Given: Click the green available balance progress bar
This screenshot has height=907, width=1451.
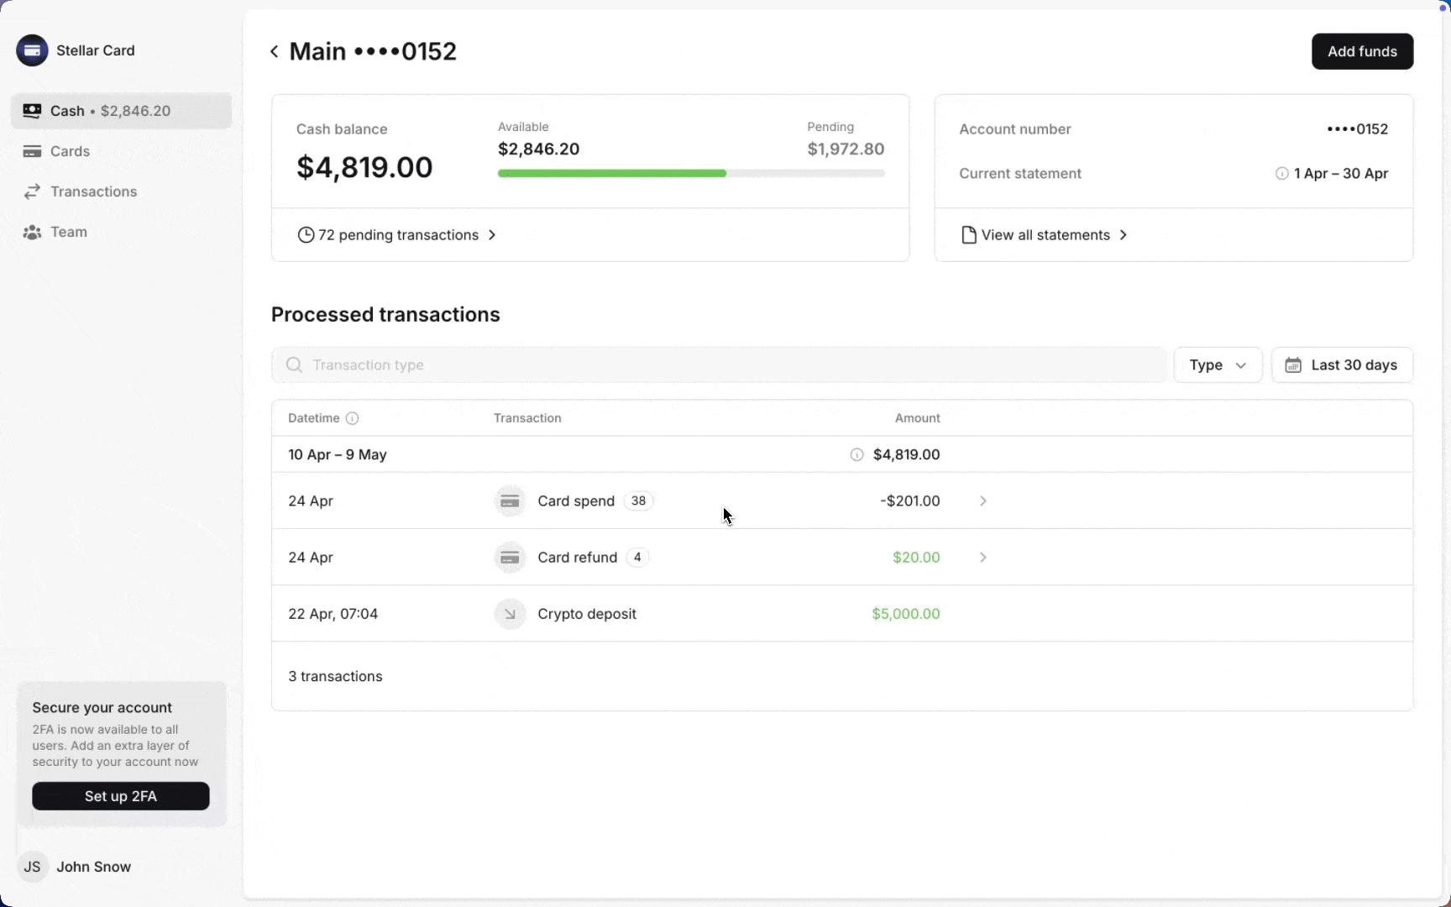Looking at the screenshot, I should [612, 174].
